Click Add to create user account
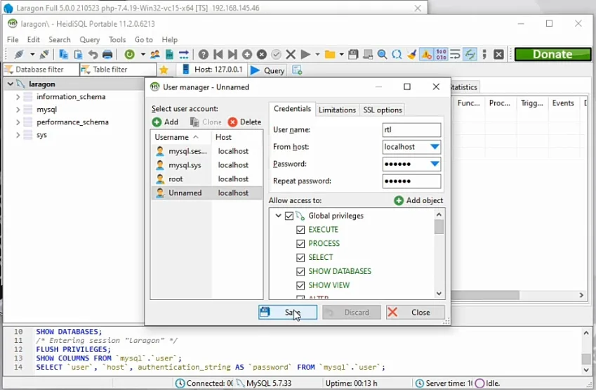Screen dimensions: 596x390 166,122
